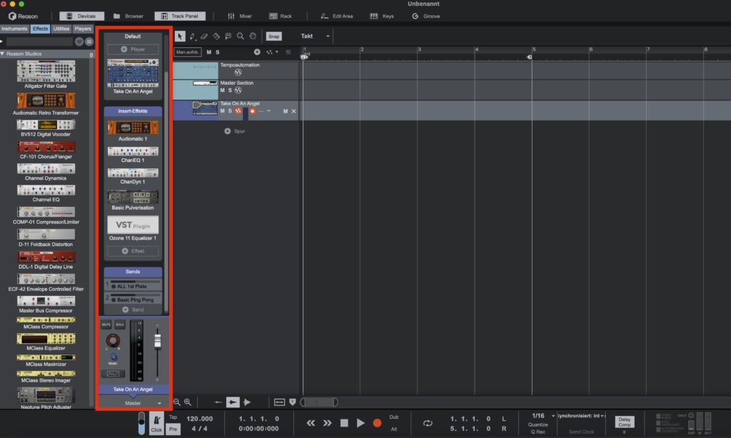Click the Tap tempo button
The height and width of the screenshot is (438, 731).
point(173,417)
